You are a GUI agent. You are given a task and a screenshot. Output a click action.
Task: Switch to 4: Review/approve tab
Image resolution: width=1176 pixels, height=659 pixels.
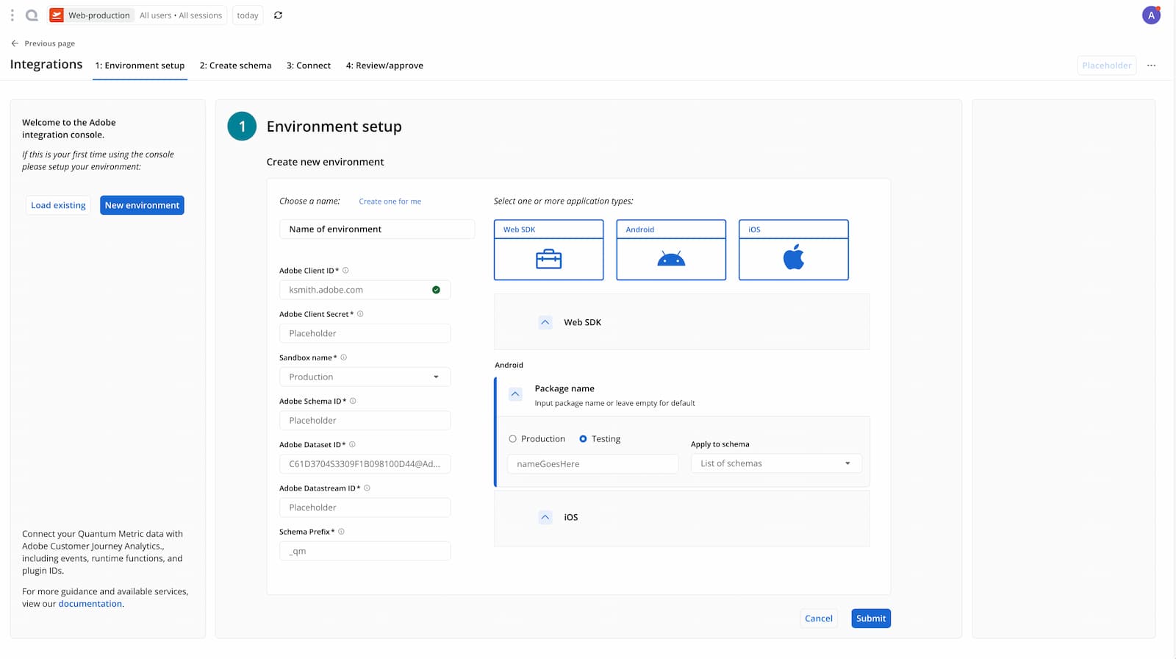(384, 65)
